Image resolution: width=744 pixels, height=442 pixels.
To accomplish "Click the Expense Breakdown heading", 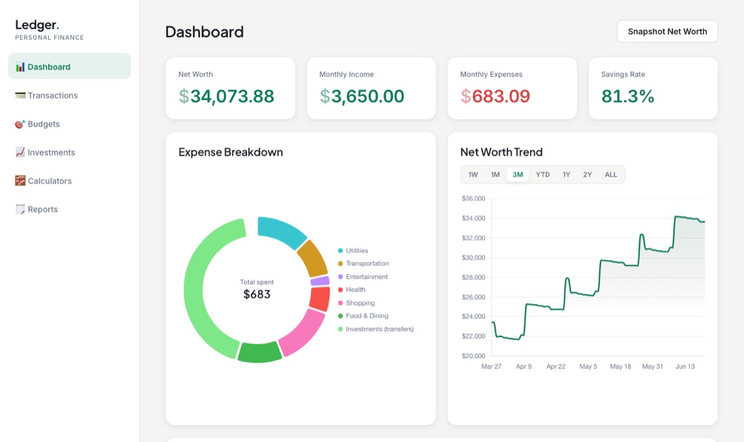I will click(x=231, y=152).
